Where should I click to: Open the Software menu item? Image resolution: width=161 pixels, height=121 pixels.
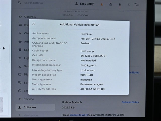pos(35,107)
